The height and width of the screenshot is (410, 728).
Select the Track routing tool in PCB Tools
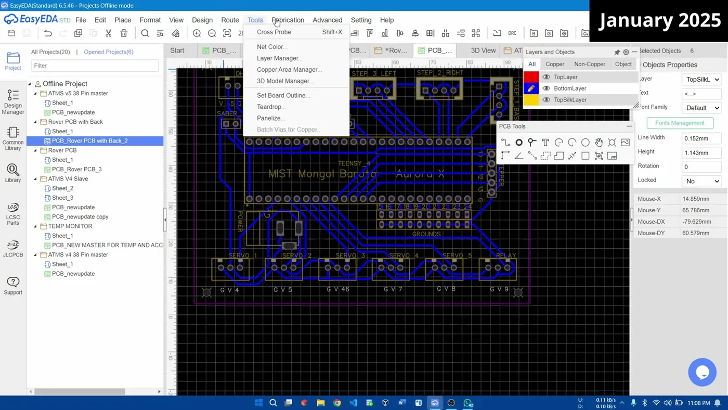point(505,143)
